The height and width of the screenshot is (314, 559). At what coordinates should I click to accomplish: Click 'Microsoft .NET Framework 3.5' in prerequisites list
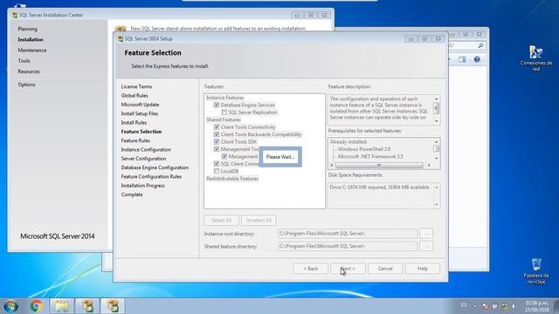tap(370, 156)
